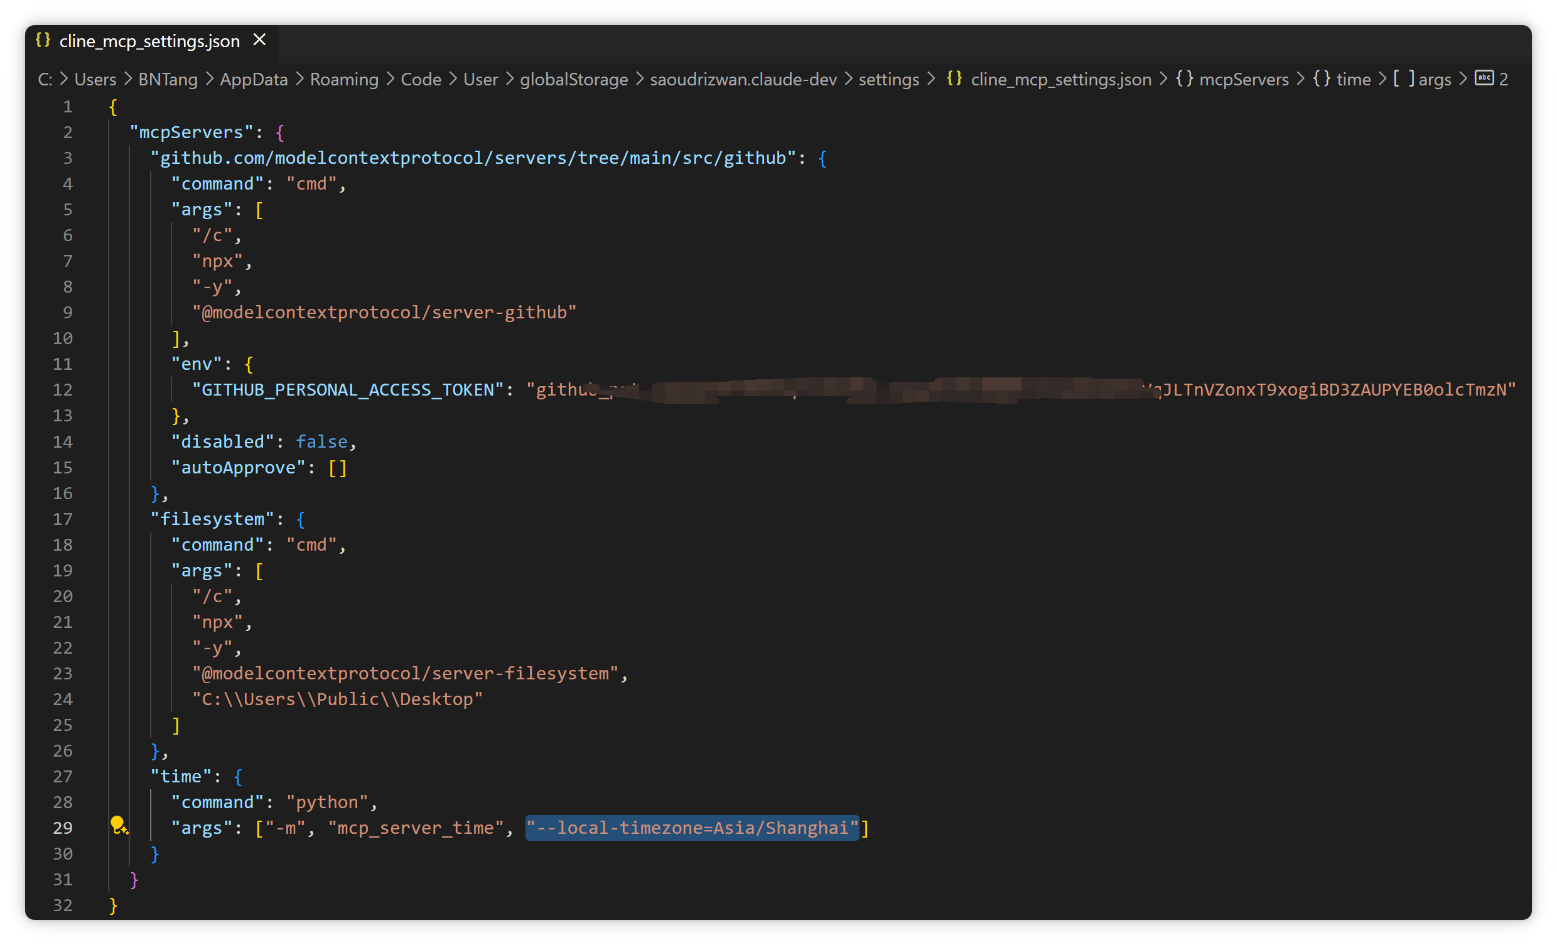
Task: Open the globalStorage breadcrumb segment
Action: click(573, 80)
